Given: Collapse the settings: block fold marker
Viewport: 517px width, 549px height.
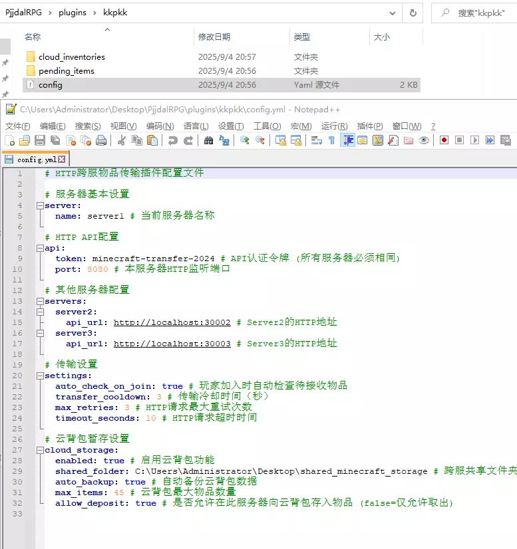Looking at the screenshot, I should coord(41,376).
